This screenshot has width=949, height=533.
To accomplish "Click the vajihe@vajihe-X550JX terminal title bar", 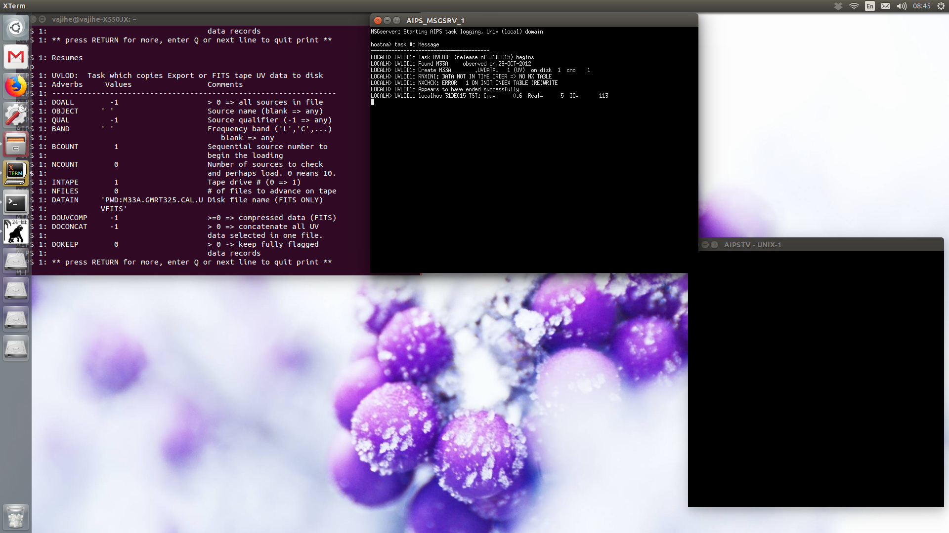I will click(198, 19).
